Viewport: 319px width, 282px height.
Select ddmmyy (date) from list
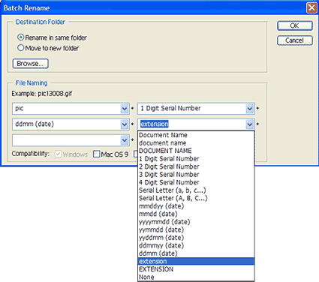click(x=196, y=245)
